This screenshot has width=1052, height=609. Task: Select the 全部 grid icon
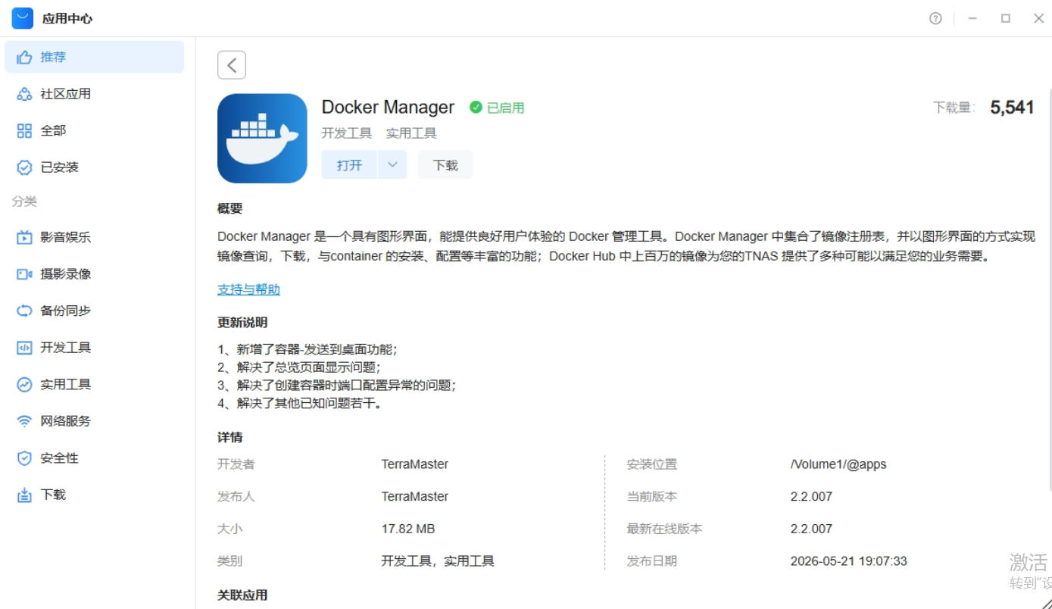click(x=24, y=131)
